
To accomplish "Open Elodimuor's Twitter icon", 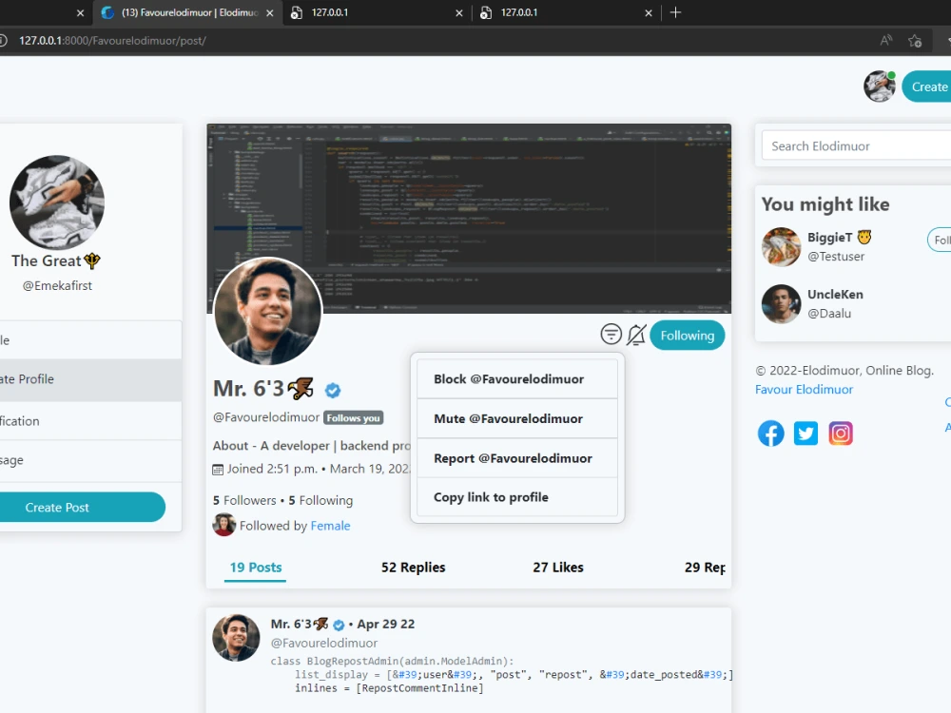I will click(805, 433).
